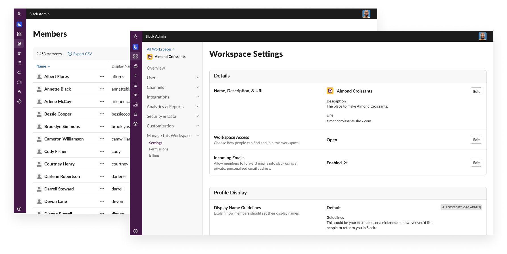Select member Darrell Steward

pyautogui.click(x=59, y=189)
